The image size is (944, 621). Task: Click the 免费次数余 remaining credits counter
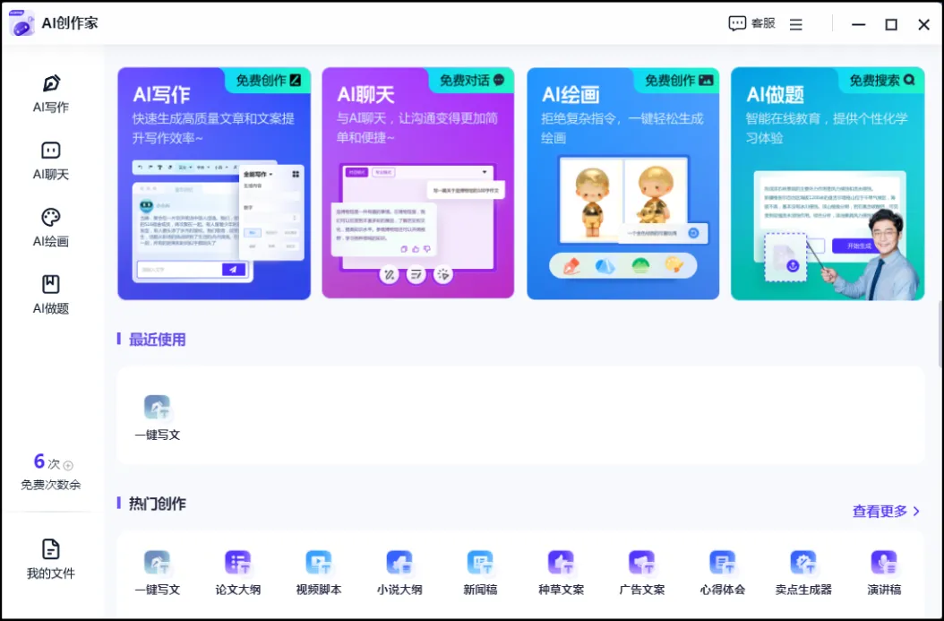pyautogui.click(x=48, y=473)
